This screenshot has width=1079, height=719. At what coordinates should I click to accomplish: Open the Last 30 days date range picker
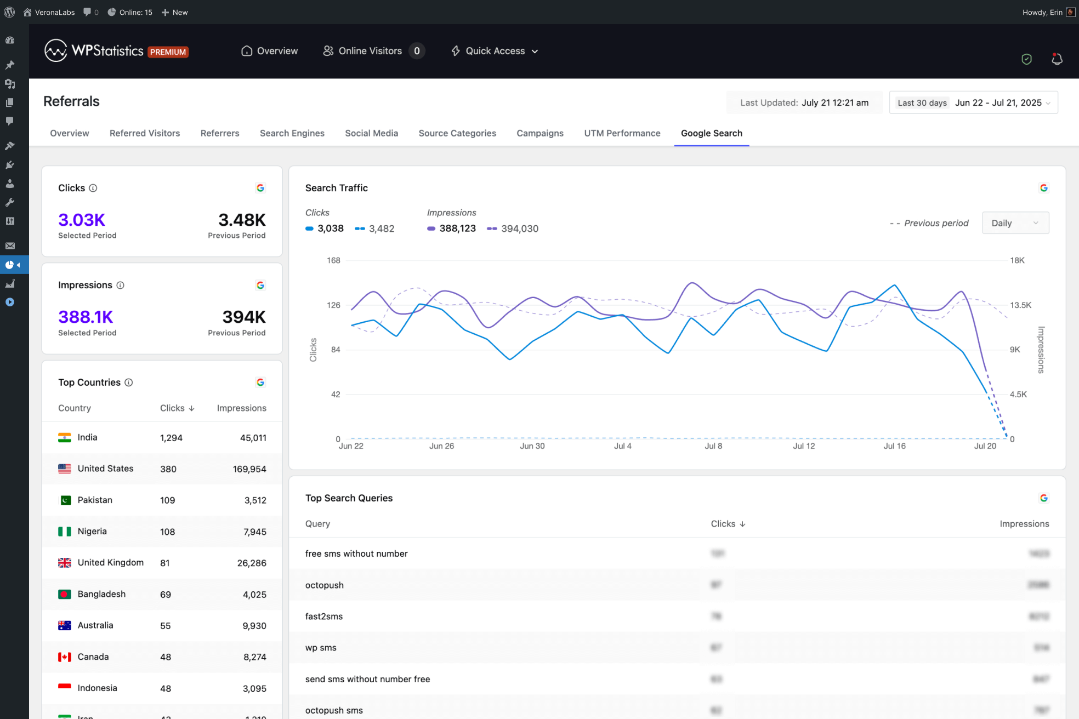(x=974, y=102)
